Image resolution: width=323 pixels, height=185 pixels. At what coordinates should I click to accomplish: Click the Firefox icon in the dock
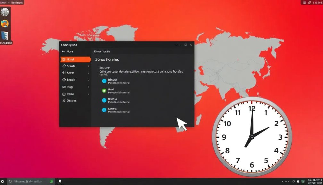5,24
